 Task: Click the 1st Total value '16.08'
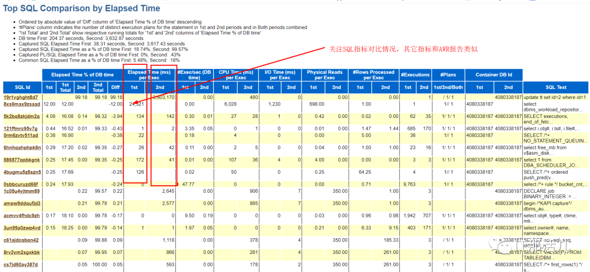[x=66, y=116]
